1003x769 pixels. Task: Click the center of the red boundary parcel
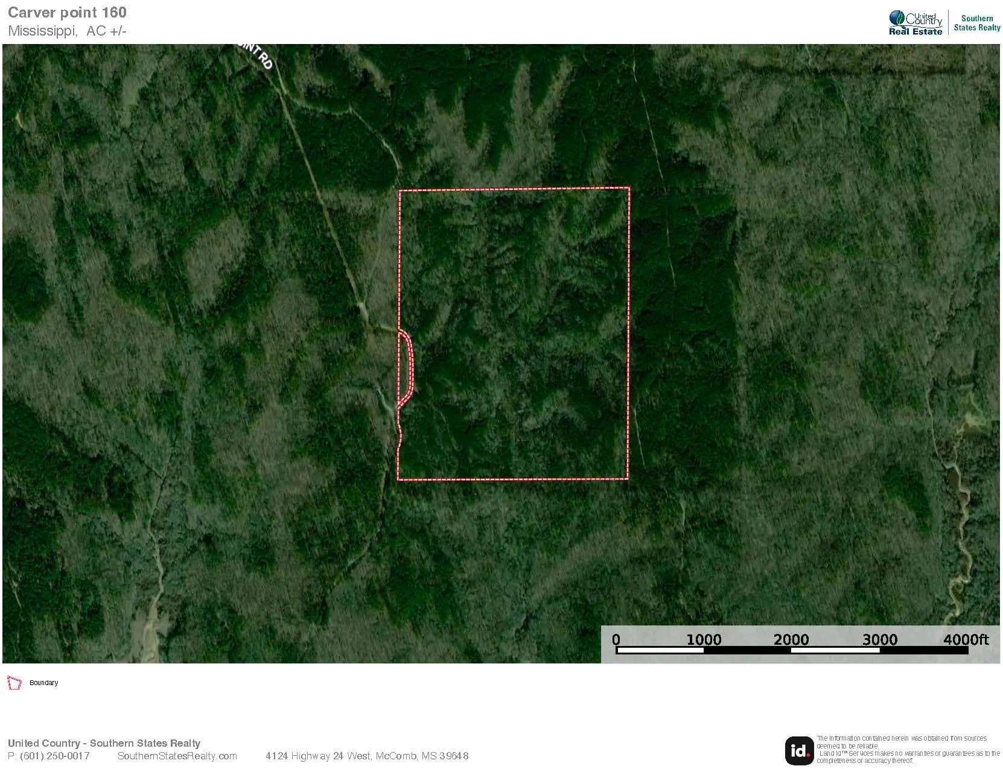[514, 334]
